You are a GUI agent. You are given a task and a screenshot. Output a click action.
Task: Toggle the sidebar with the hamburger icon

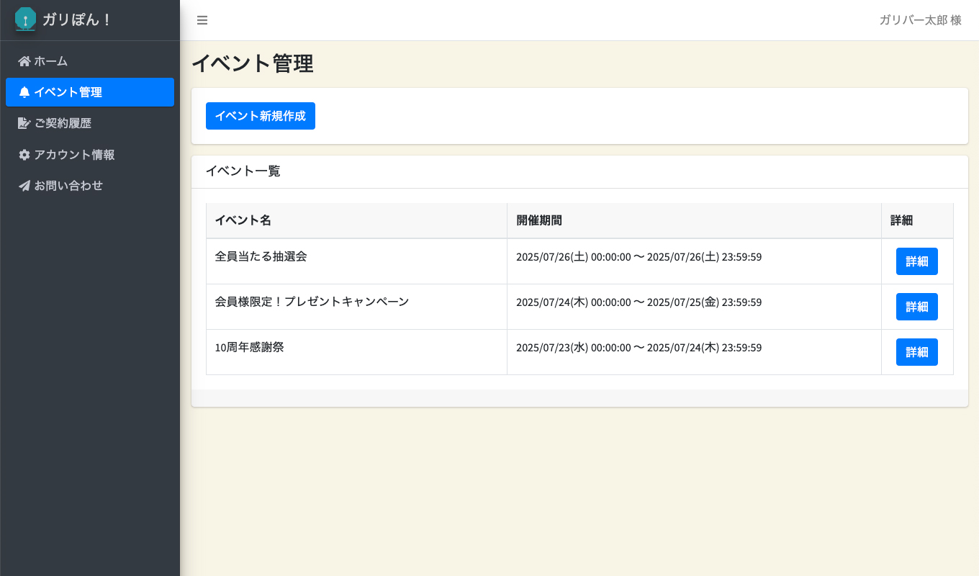[202, 20]
